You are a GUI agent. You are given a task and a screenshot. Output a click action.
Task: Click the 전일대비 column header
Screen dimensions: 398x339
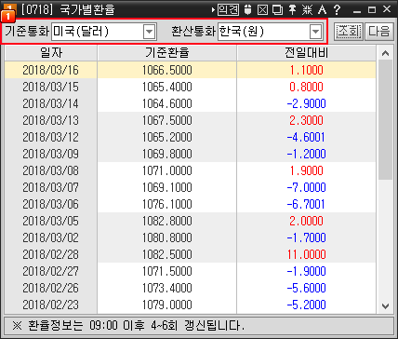(x=306, y=53)
